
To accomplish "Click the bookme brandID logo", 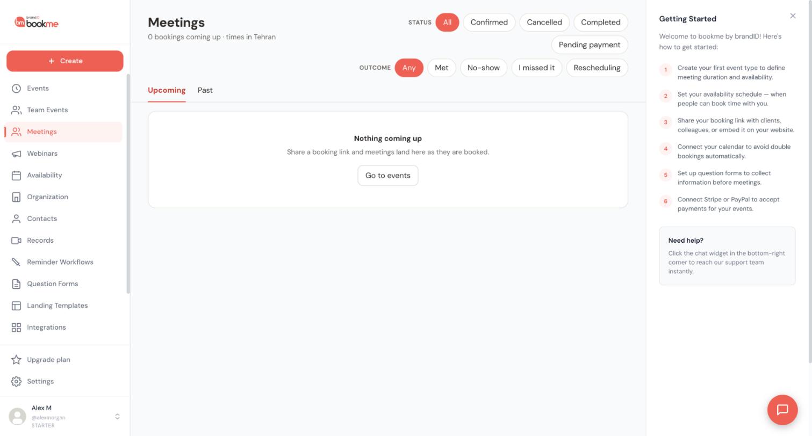I will pyautogui.click(x=36, y=22).
